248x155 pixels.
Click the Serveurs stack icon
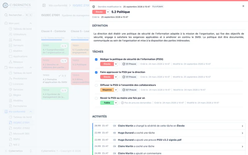pyautogui.click(x=11, y=45)
